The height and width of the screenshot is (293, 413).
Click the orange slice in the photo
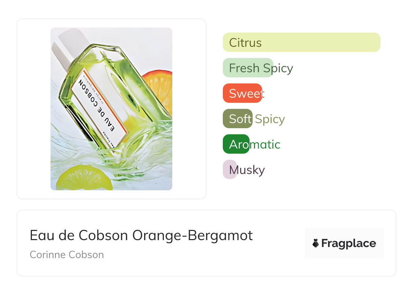pyautogui.click(x=160, y=88)
